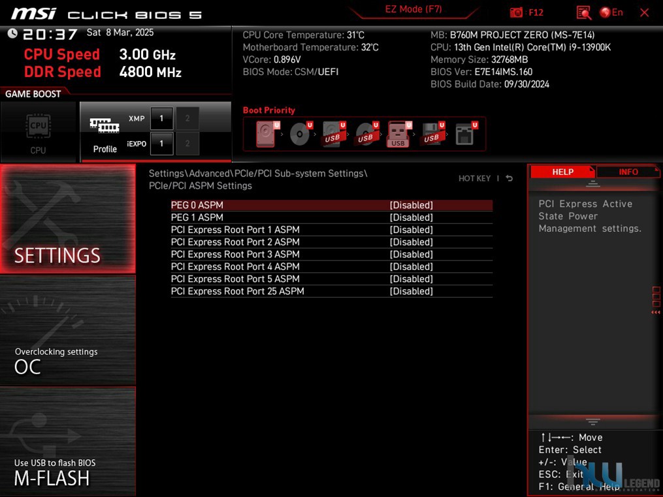Open the BIOS search magnifier icon

point(583,12)
